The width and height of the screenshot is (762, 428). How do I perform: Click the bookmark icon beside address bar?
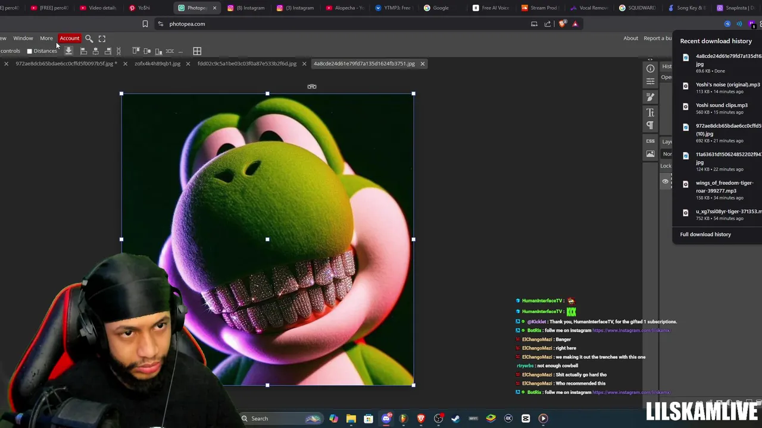pos(145,24)
